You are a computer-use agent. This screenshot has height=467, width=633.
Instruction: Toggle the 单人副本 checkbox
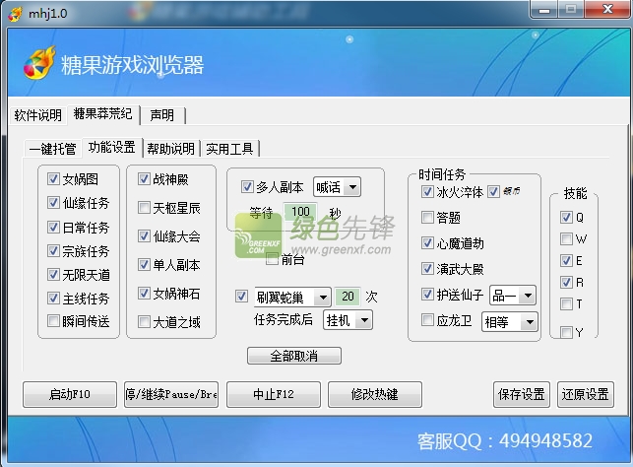tap(144, 265)
